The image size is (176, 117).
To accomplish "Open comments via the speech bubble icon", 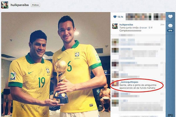I will [x=170, y=26].
